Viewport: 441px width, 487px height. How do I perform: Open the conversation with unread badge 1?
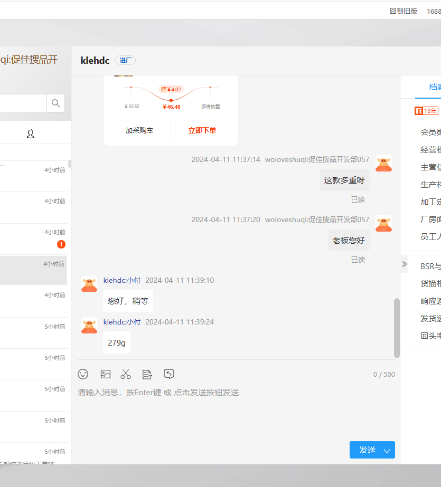point(34,239)
